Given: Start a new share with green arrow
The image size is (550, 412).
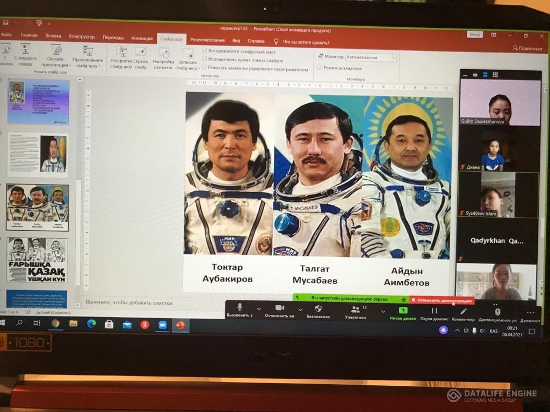Looking at the screenshot, I should point(403,310).
